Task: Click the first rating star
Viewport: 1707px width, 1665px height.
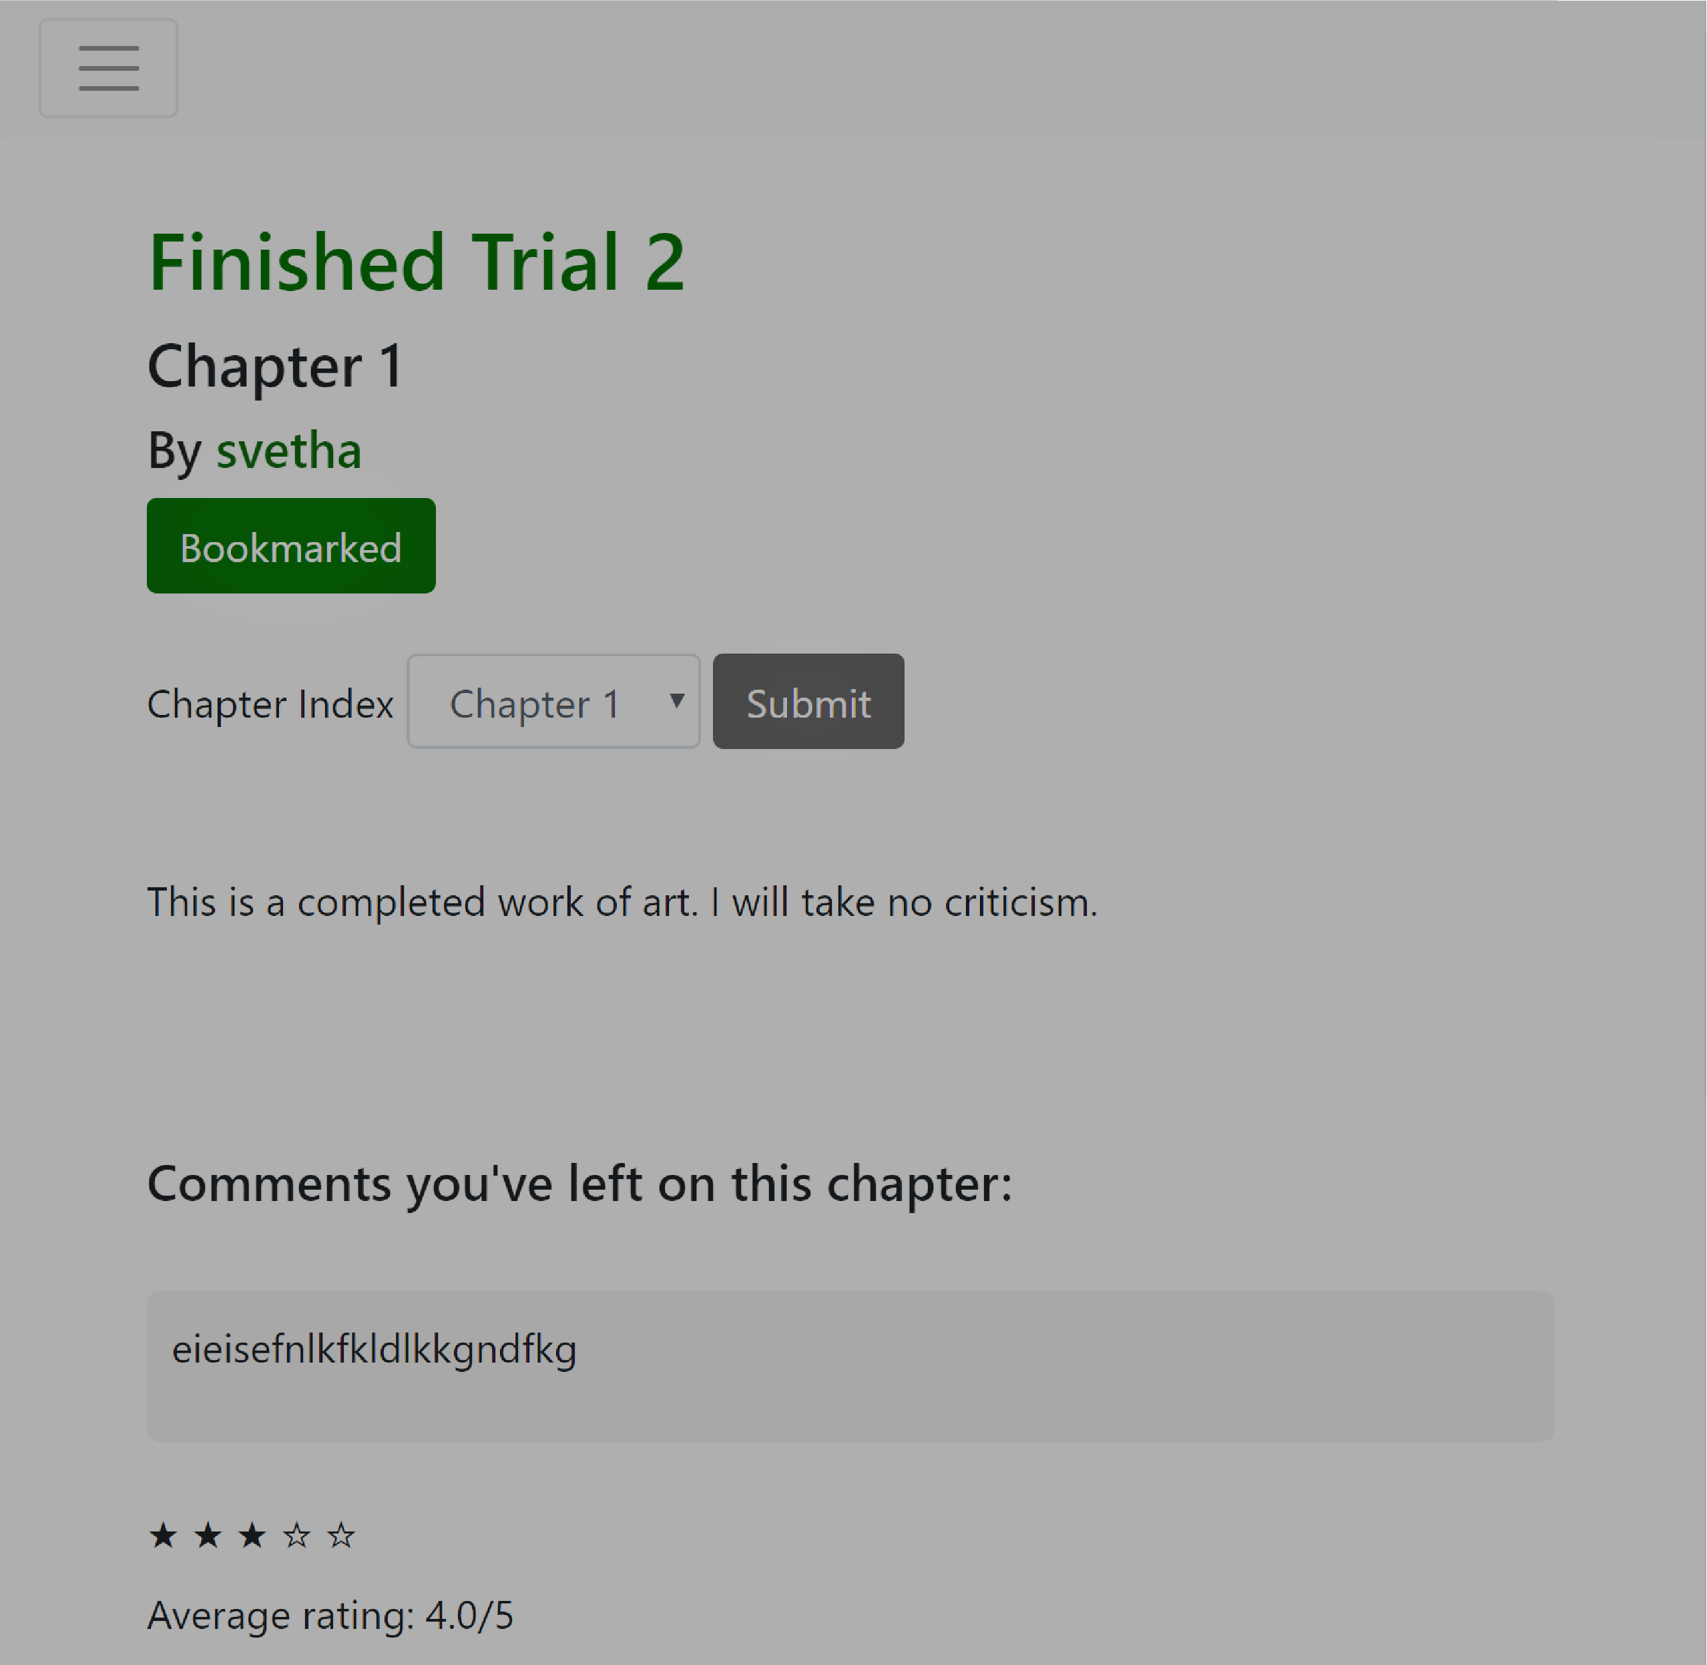Action: point(164,1535)
